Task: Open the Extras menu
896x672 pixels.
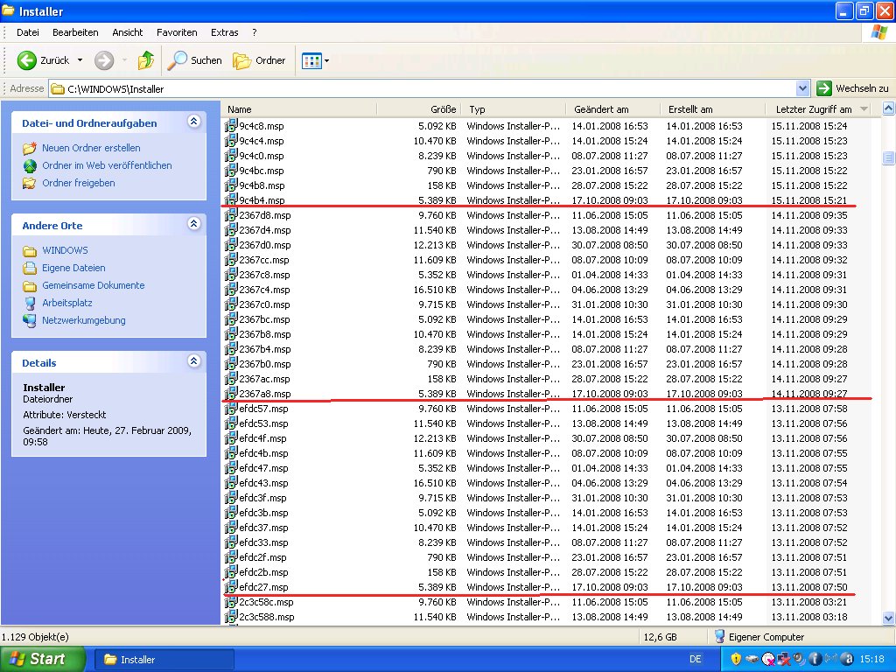Action: coord(225,32)
